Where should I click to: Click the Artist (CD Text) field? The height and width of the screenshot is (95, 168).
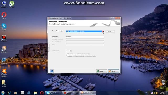[x=85, y=42]
